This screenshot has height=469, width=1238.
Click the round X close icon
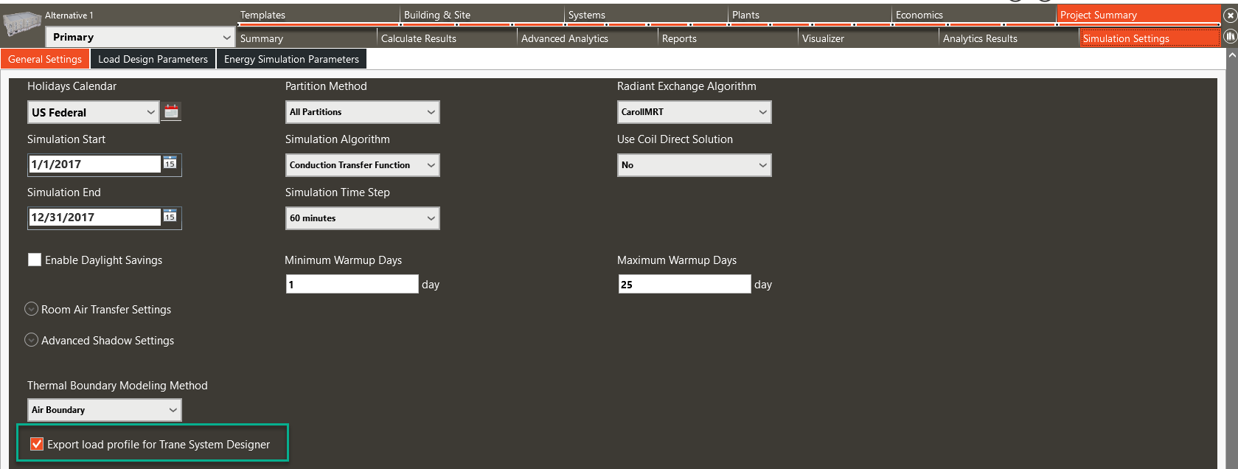click(x=1230, y=15)
